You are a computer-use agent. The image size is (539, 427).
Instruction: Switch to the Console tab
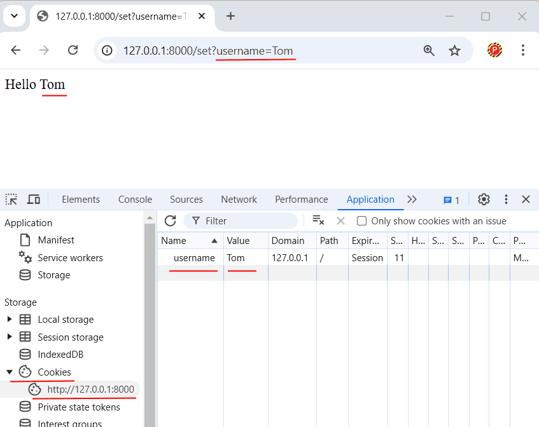pyautogui.click(x=135, y=200)
